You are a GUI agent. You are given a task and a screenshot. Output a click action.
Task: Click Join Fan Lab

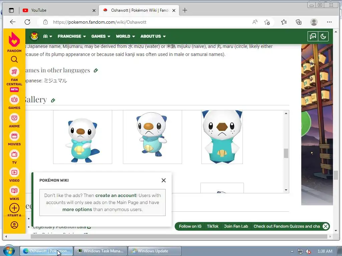pyautogui.click(x=236, y=226)
